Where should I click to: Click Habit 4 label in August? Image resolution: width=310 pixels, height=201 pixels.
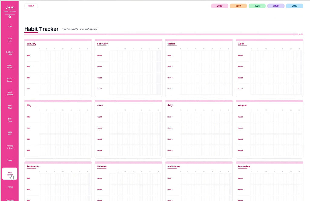click(240, 150)
